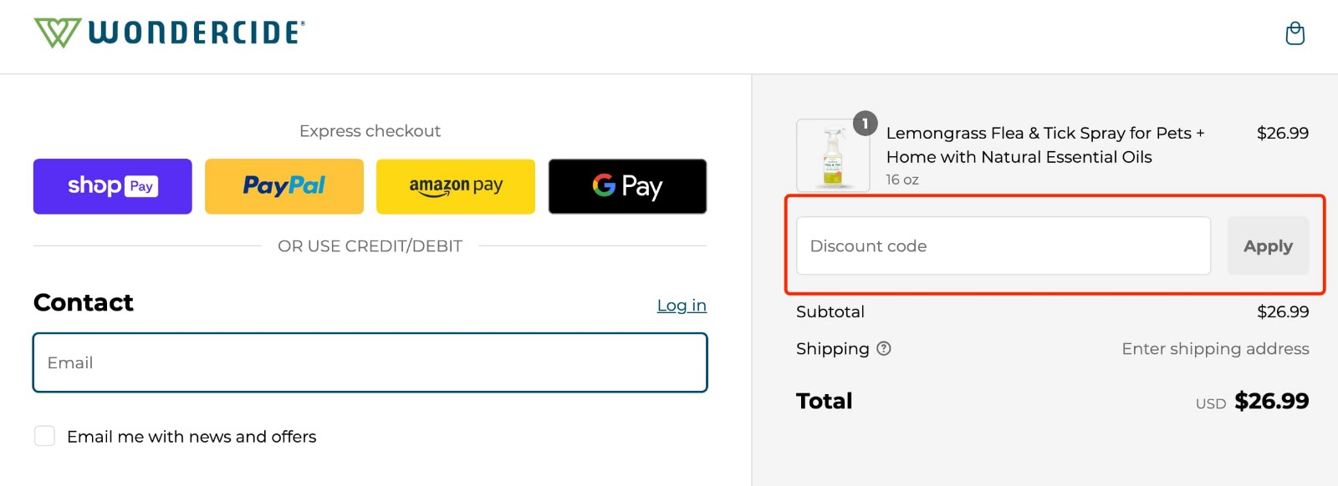Select Google Pay express checkout
The width and height of the screenshot is (1338, 486).
tap(627, 185)
